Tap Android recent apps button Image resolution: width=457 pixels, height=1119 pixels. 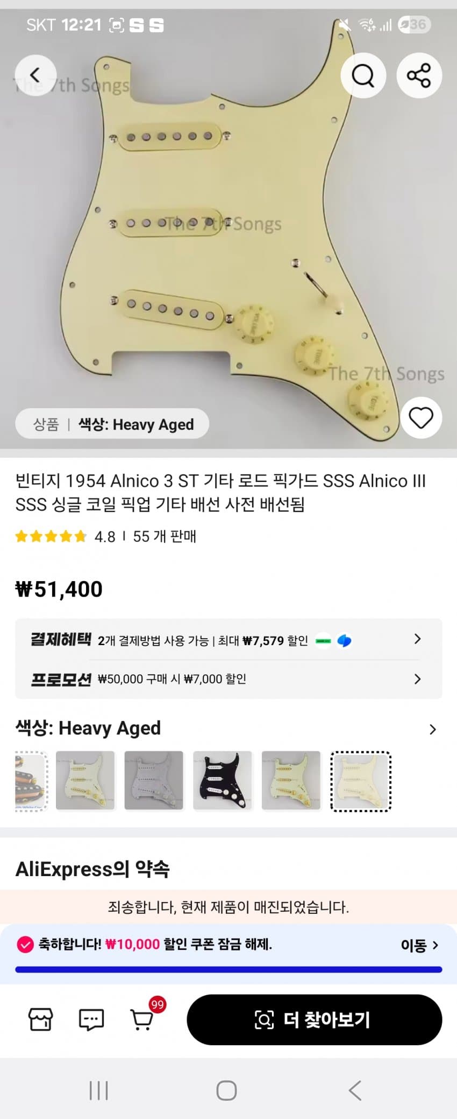[98, 1090]
